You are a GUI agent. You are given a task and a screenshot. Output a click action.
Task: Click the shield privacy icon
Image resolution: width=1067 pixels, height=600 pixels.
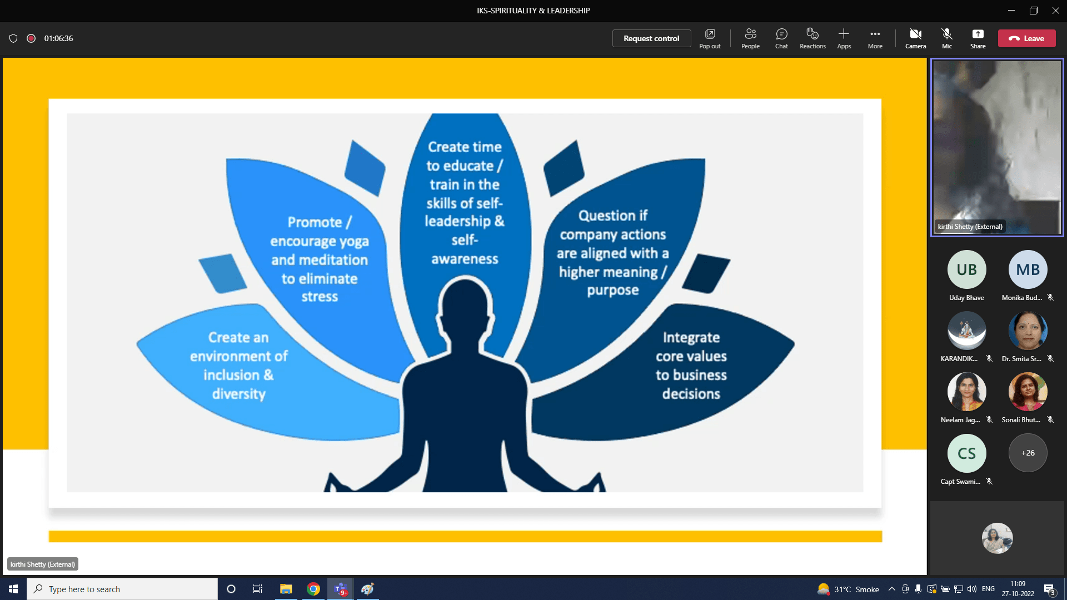[13, 38]
